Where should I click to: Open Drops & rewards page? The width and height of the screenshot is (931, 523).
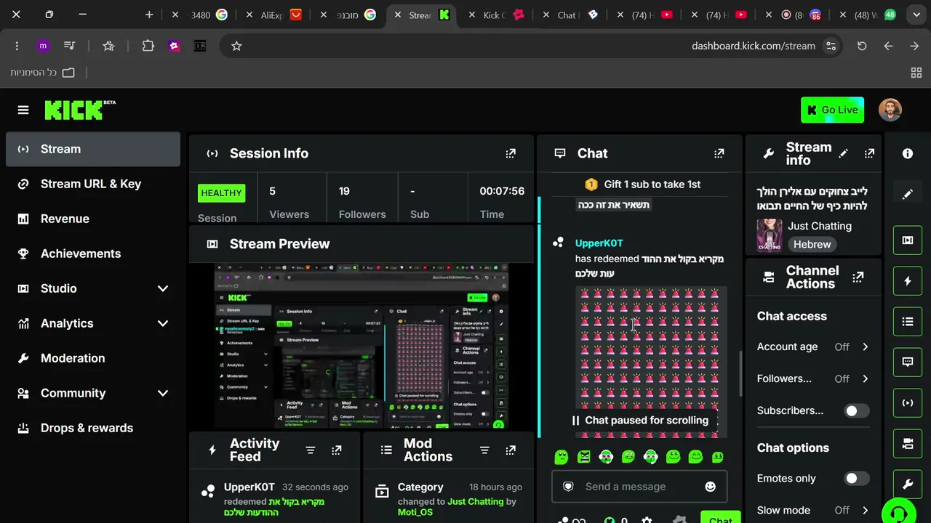tap(93, 428)
